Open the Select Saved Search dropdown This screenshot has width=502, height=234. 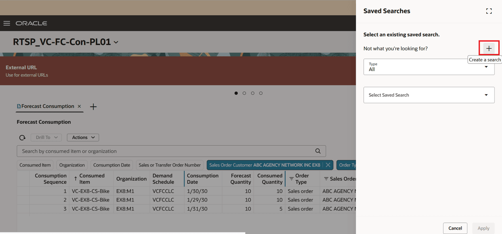point(429,95)
